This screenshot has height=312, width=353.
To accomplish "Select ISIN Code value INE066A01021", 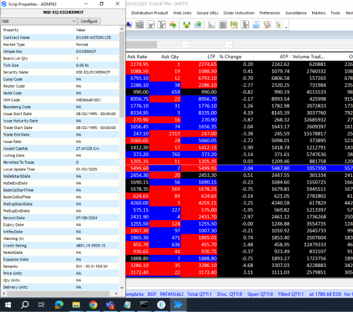I will 88,100.
